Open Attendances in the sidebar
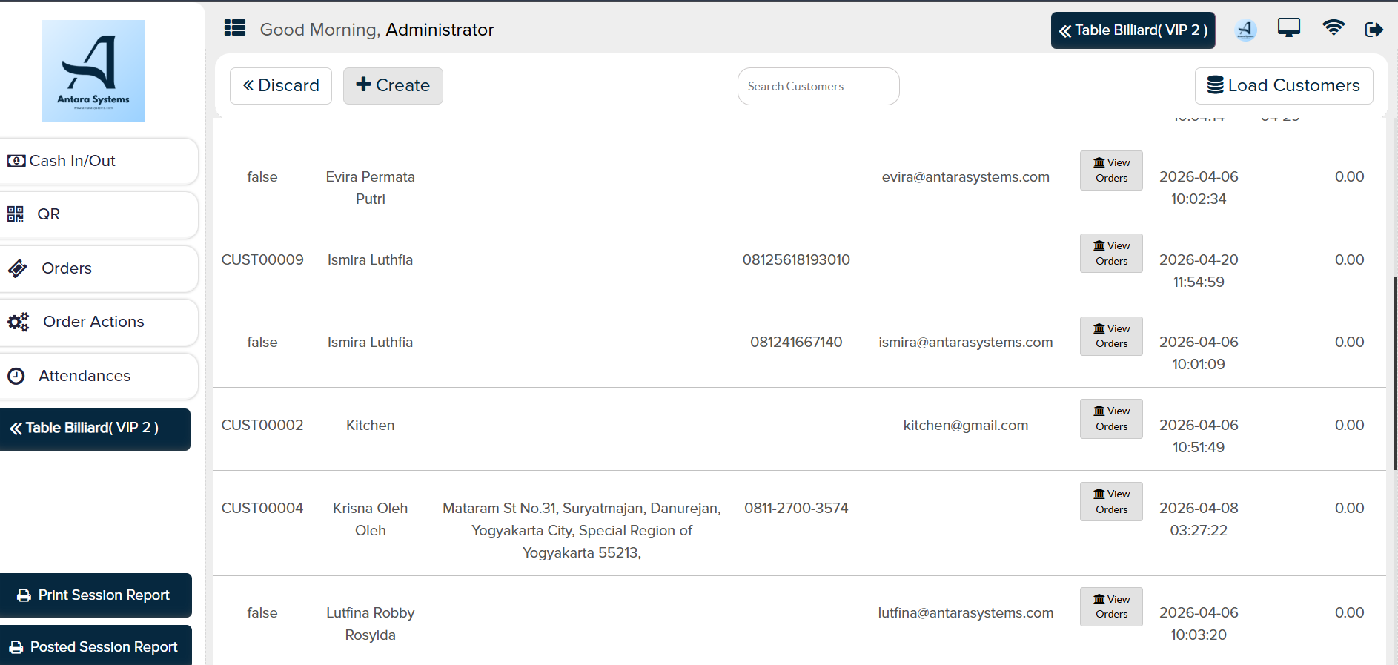This screenshot has width=1398, height=665. (x=99, y=376)
